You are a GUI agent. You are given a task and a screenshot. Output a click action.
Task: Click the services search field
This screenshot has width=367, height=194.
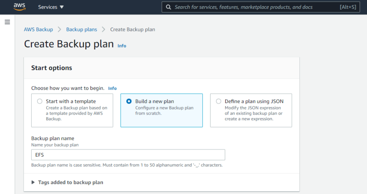(261, 7)
